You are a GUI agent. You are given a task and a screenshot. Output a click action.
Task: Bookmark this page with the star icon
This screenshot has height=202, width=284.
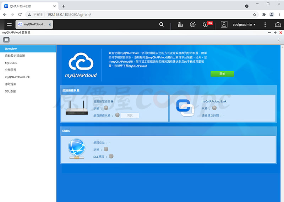click(255, 15)
